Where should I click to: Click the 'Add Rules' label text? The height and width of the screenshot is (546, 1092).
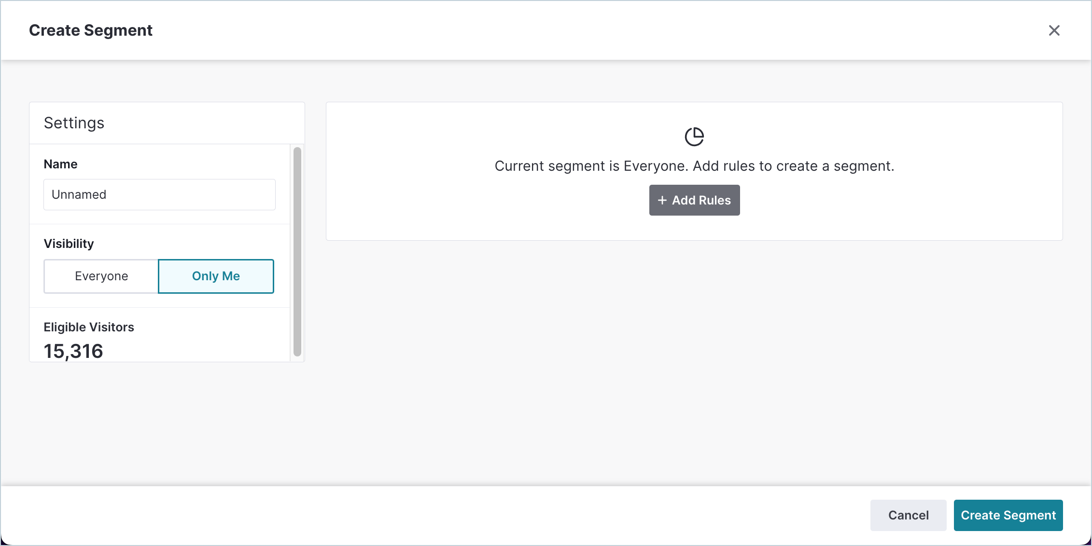(701, 200)
